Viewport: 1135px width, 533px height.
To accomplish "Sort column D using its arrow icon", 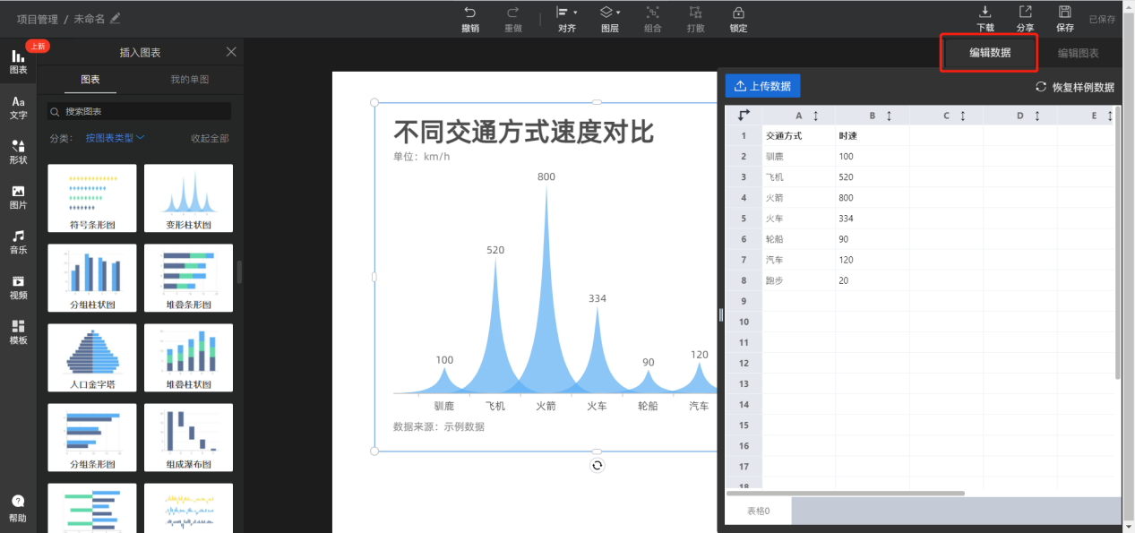I will point(1036,116).
